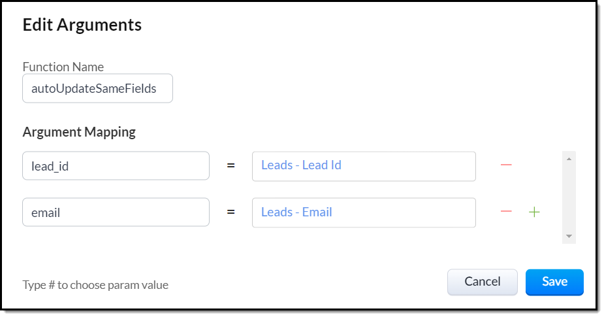The width and height of the screenshot is (604, 317).
Task: Click the Argument Mapping heading
Action: 79,132
